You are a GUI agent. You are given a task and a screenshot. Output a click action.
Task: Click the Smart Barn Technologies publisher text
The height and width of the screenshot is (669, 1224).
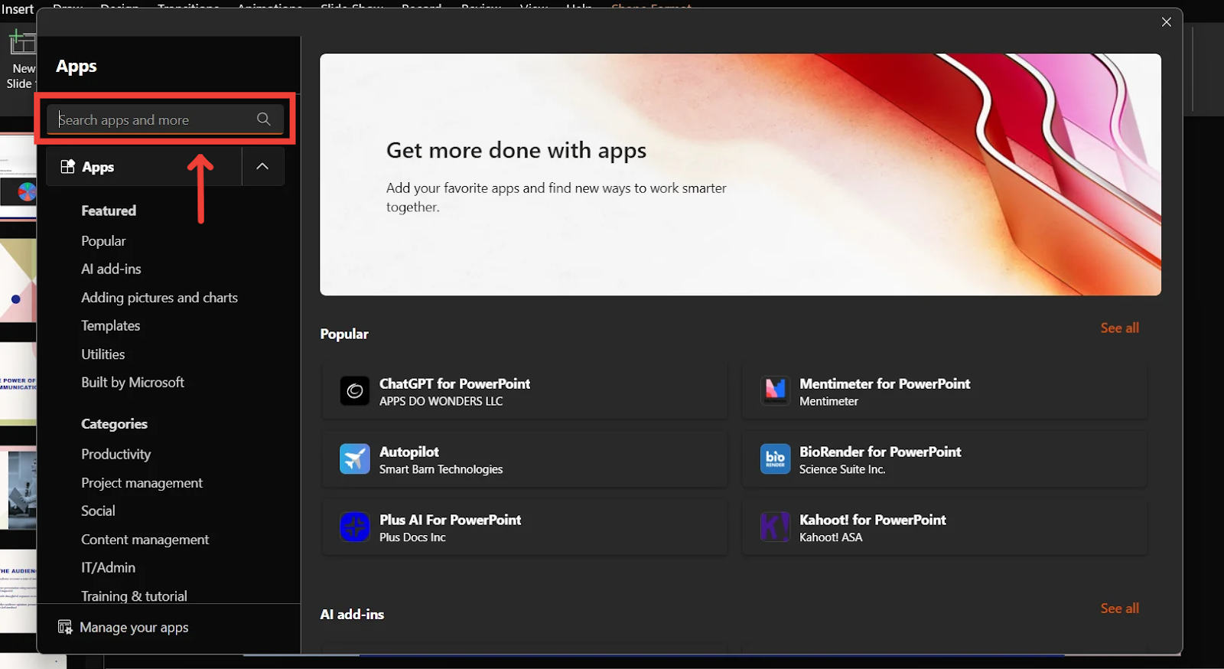pos(441,469)
